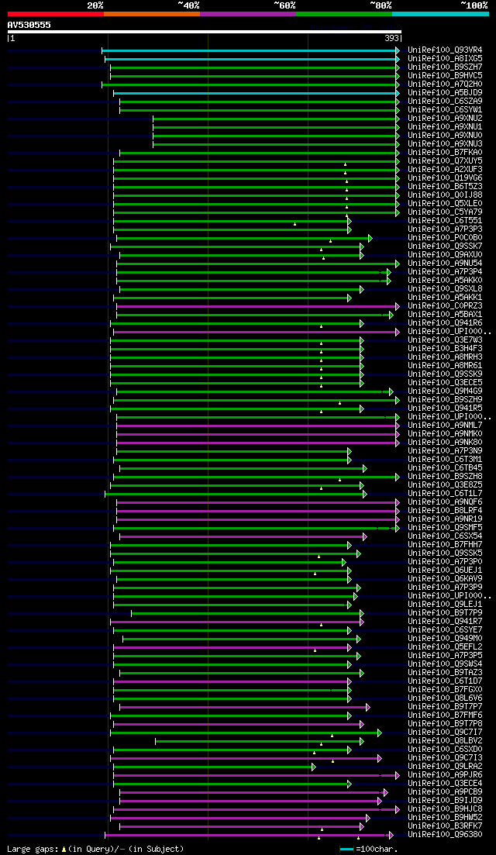Select the UniRef100_Q7XUY5 label

[x=445, y=161]
